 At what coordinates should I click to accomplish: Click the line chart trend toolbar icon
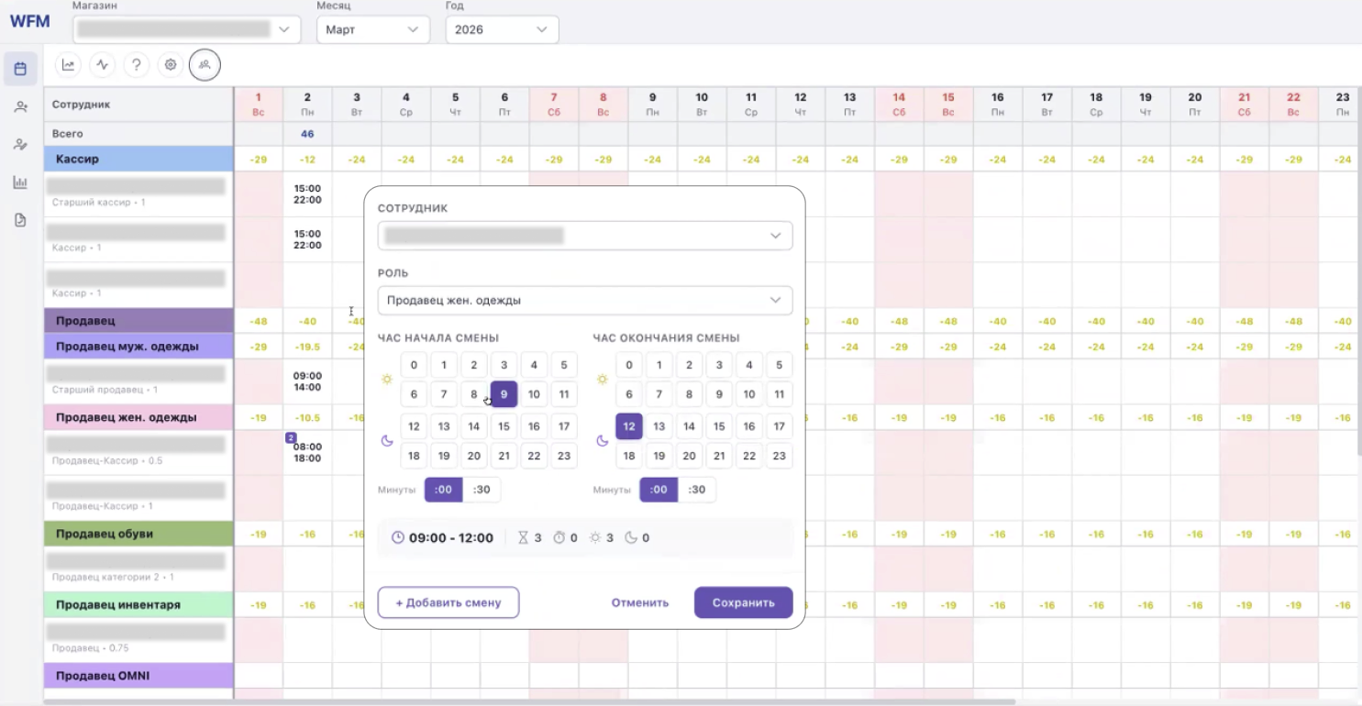click(68, 65)
